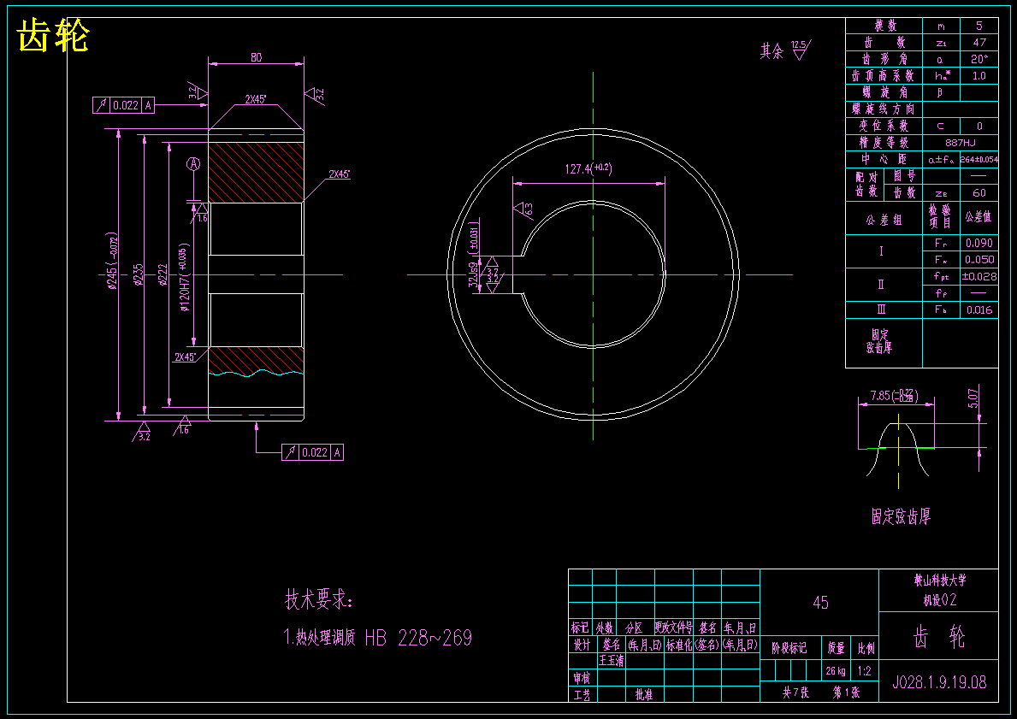
Task: Select the ø120H7 bore dimension text
Action: tap(183, 279)
